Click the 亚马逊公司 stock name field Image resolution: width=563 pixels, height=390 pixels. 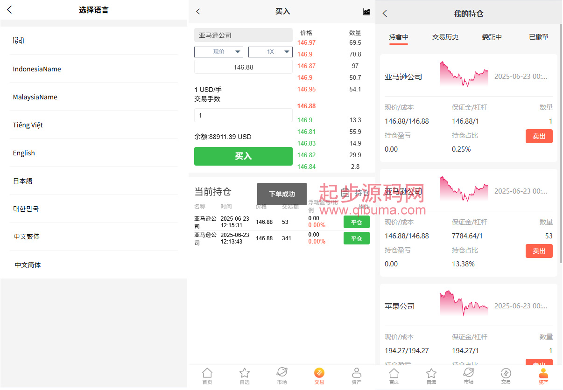pyautogui.click(x=243, y=35)
